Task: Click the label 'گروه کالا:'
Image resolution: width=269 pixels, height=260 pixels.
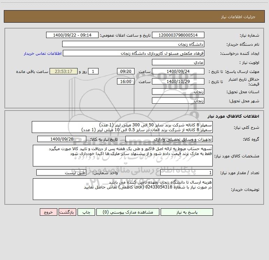Action: point(251,139)
